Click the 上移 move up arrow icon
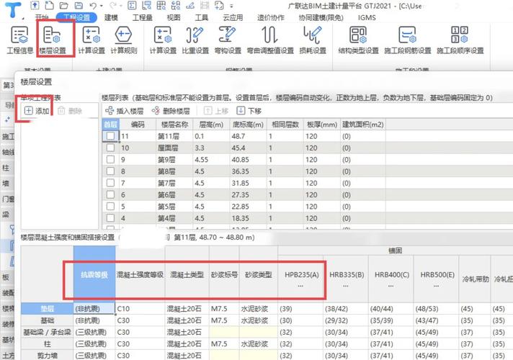 [208, 111]
